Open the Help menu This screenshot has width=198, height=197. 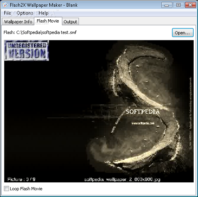[x=43, y=13]
